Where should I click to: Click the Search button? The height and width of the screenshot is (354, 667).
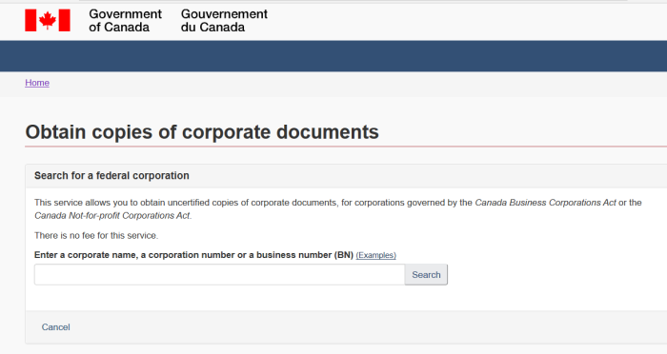[x=426, y=274]
